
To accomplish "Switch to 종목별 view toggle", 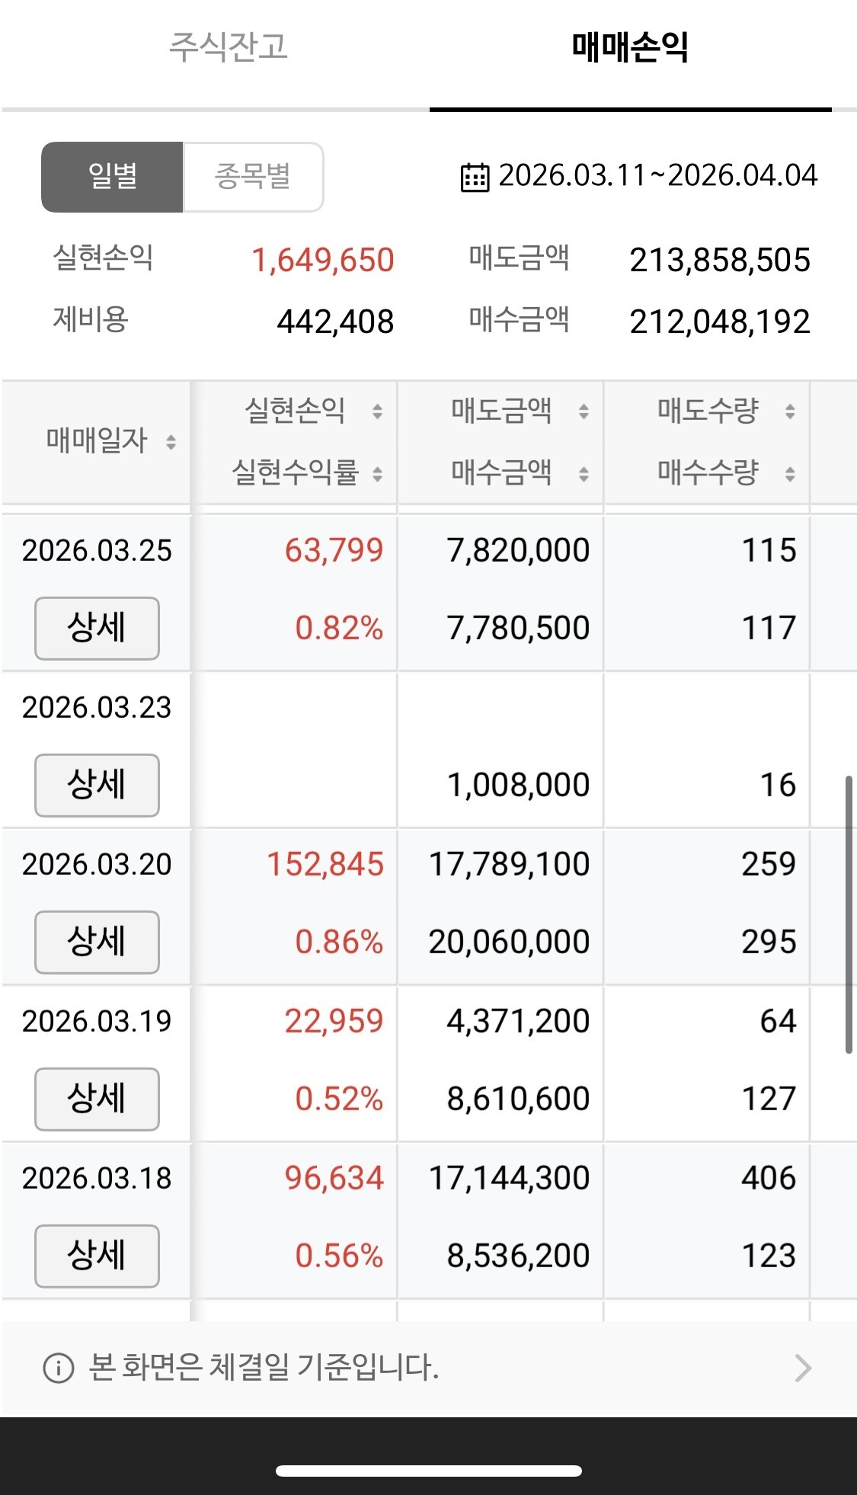I will (253, 177).
